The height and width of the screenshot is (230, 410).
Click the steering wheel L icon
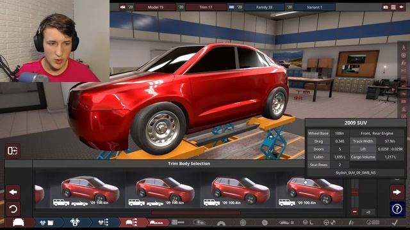pyautogui.click(x=307, y=222)
